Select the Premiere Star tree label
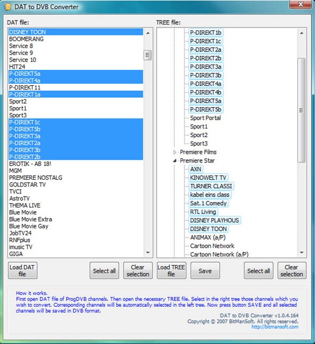This screenshot has width=315, height=344. (198, 161)
